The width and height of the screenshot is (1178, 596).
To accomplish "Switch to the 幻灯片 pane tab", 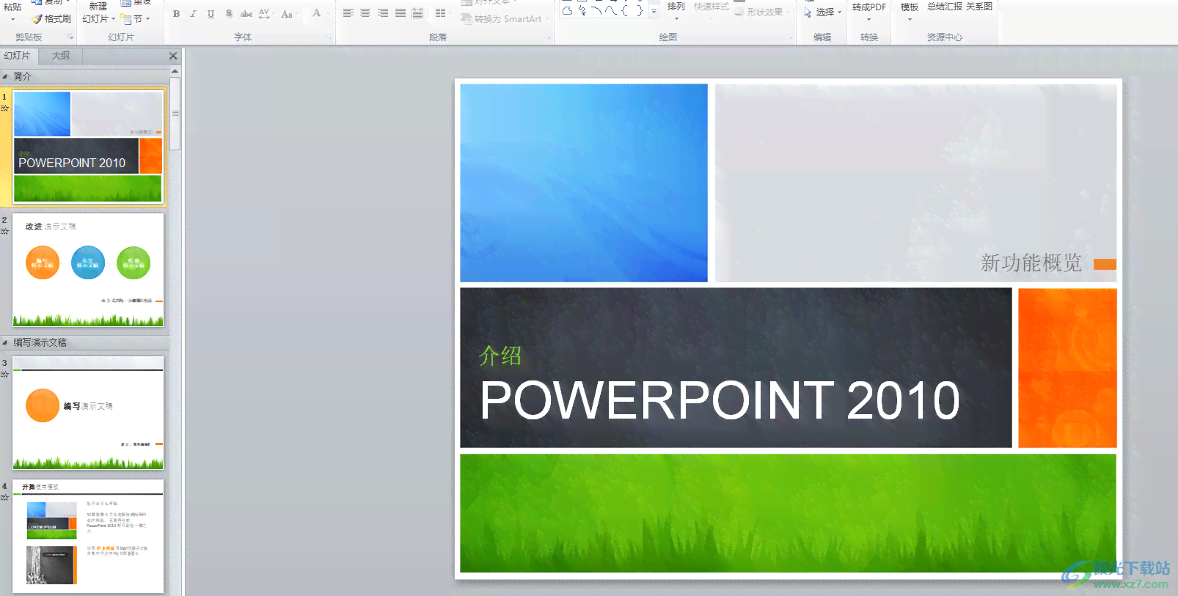I will pyautogui.click(x=18, y=56).
